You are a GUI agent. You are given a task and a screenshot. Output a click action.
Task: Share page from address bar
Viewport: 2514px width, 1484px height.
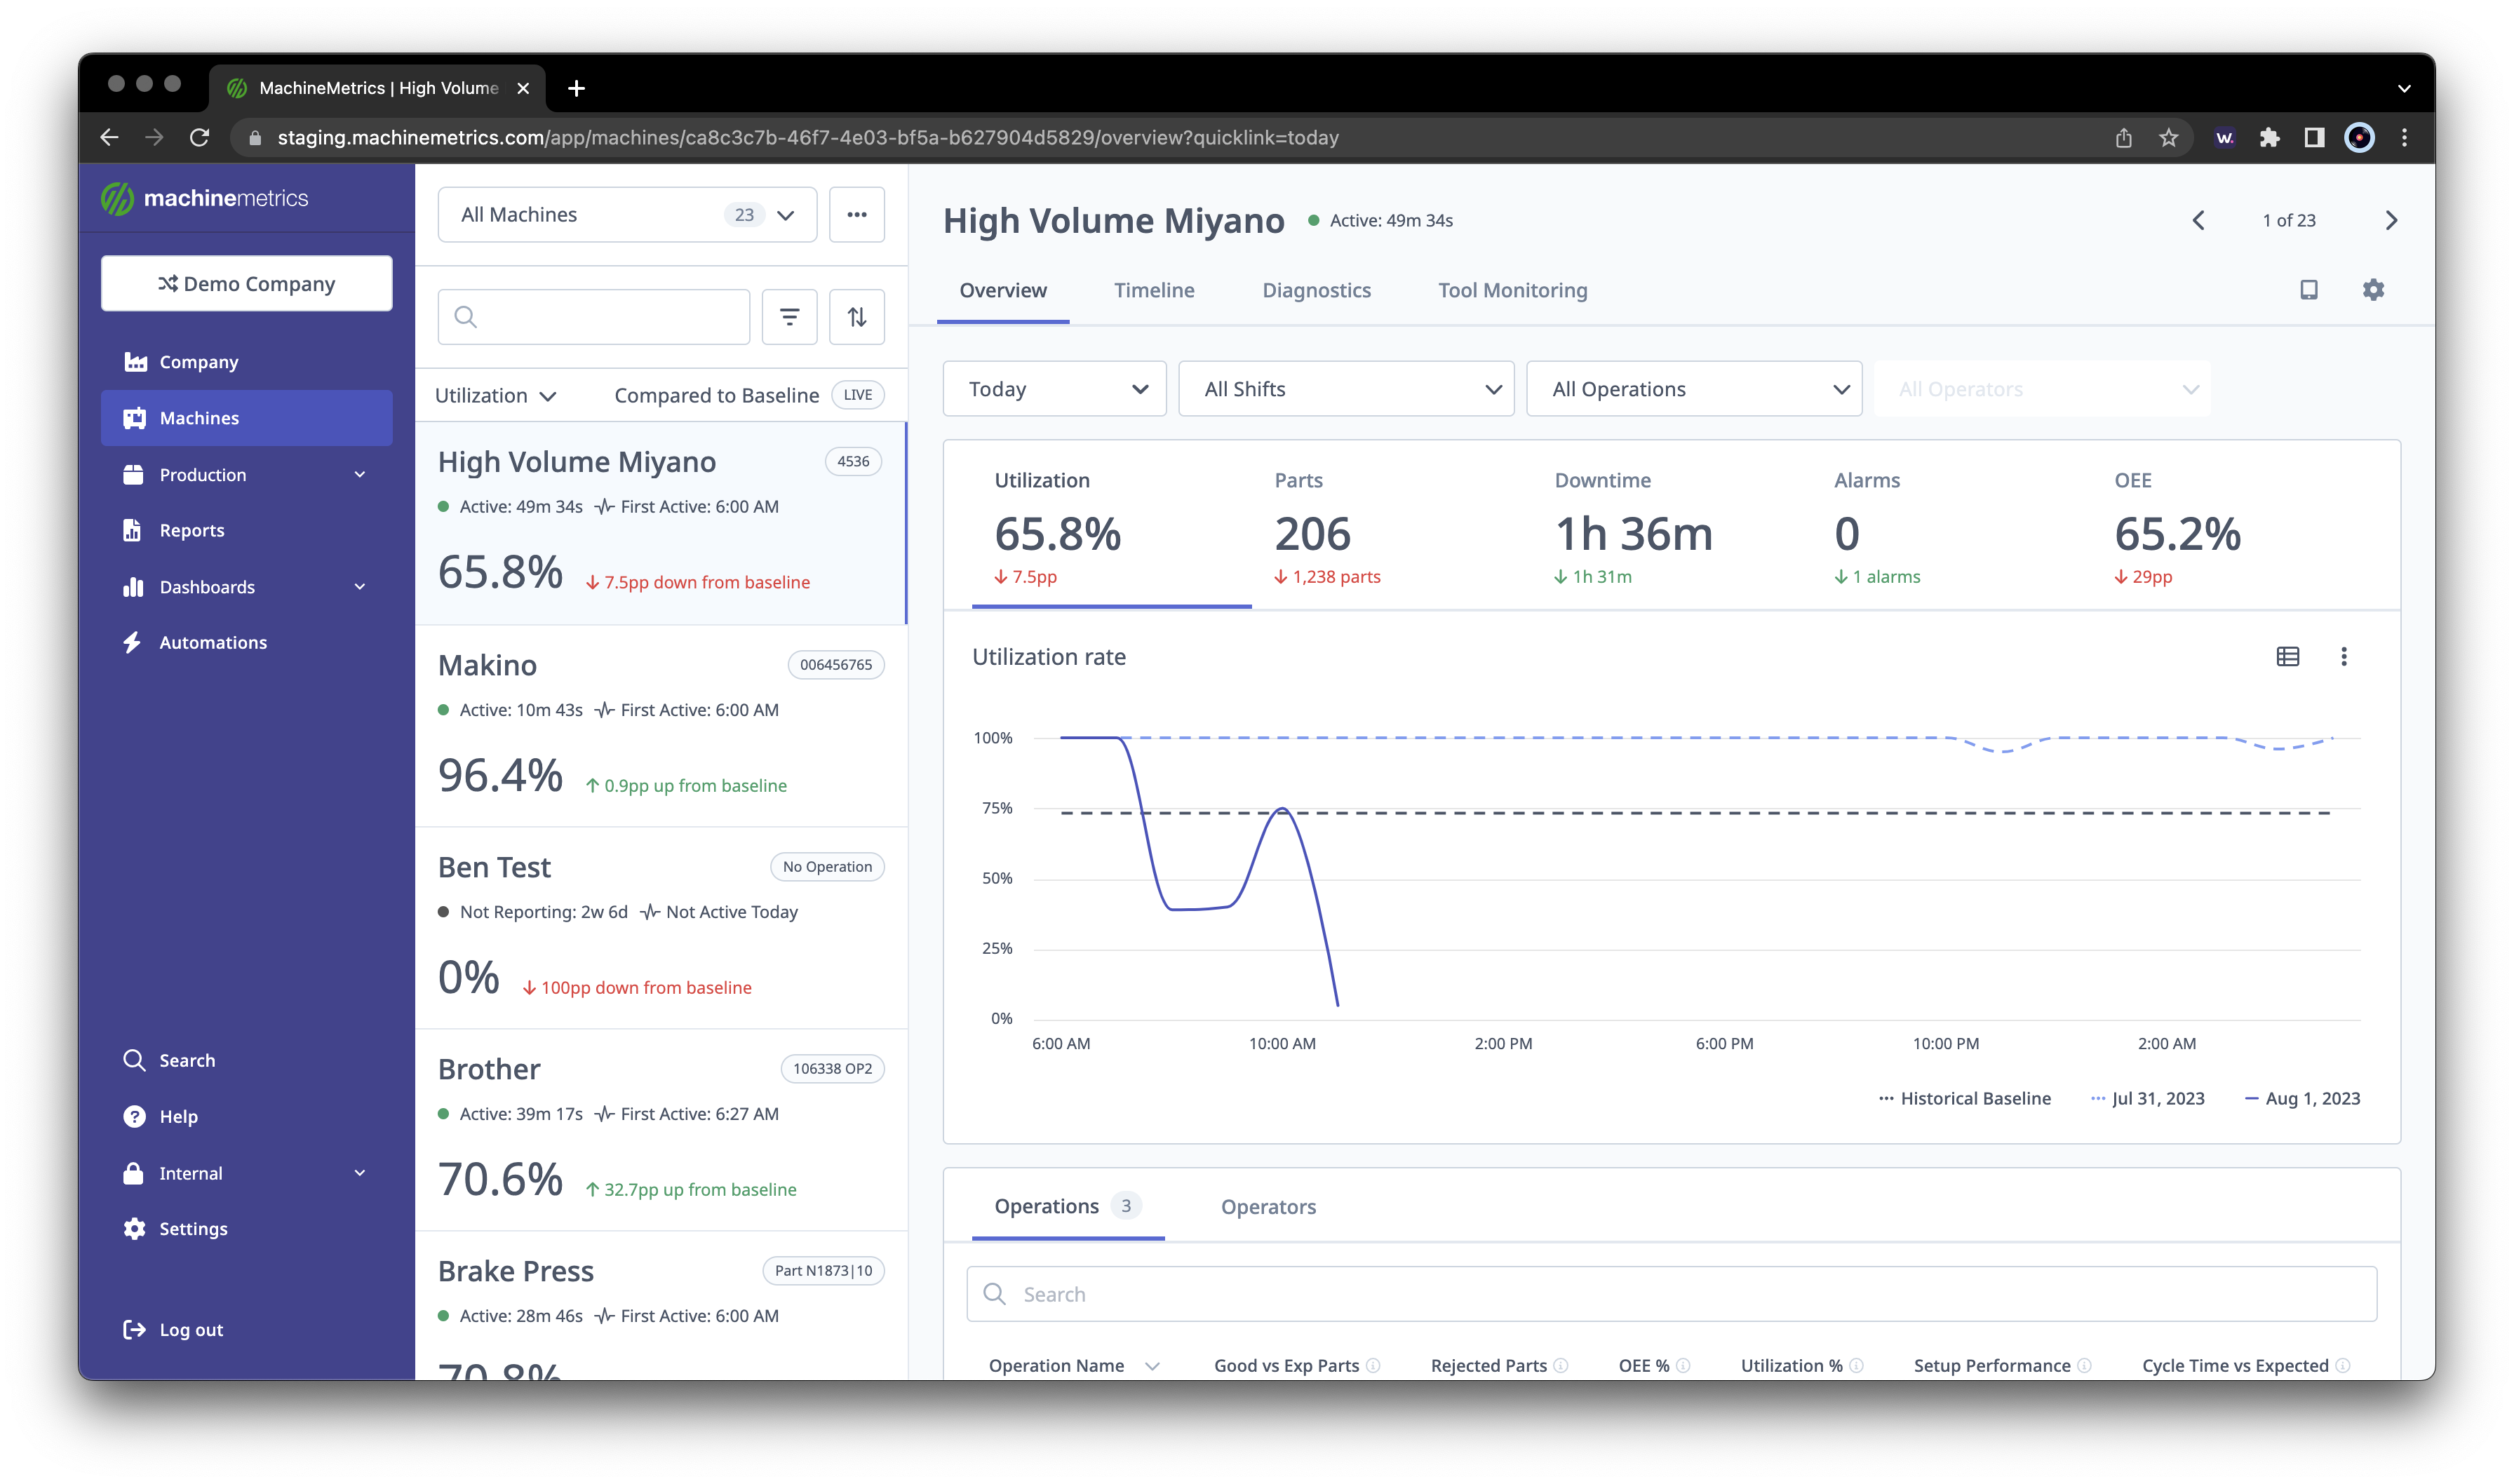tap(2123, 138)
